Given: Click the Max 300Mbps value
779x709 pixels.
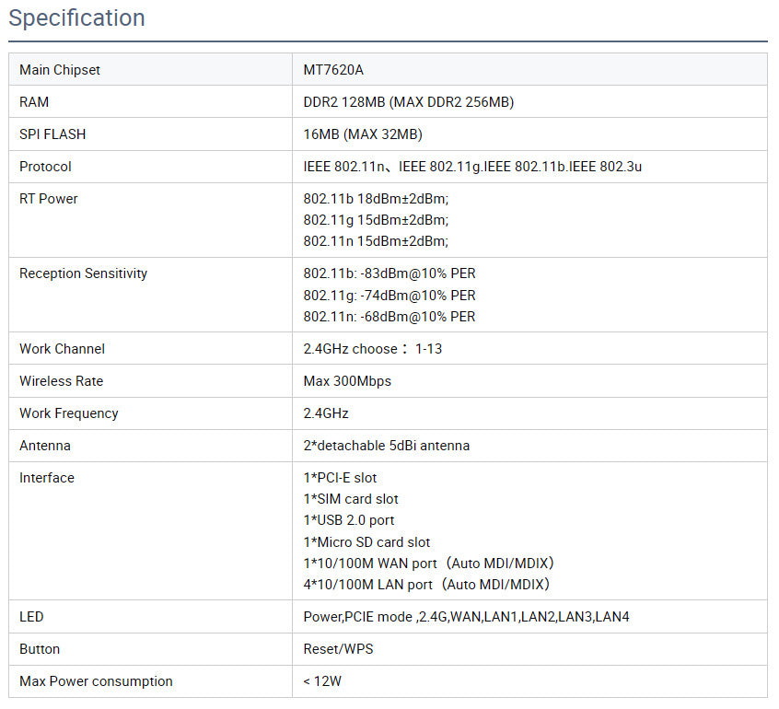Looking at the screenshot, I should coord(347,381).
